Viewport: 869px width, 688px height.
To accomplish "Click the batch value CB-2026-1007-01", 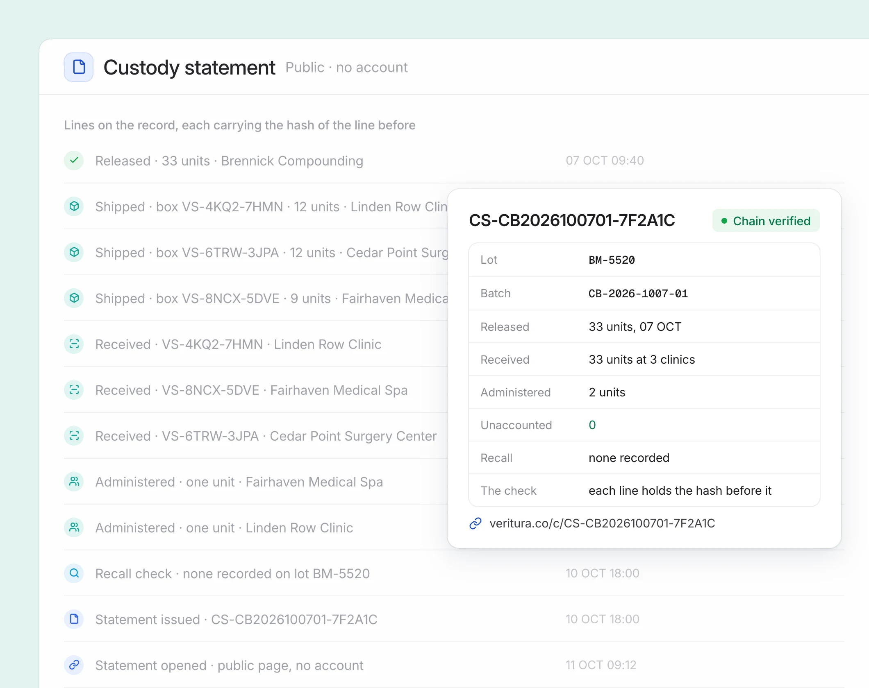I will pos(638,294).
